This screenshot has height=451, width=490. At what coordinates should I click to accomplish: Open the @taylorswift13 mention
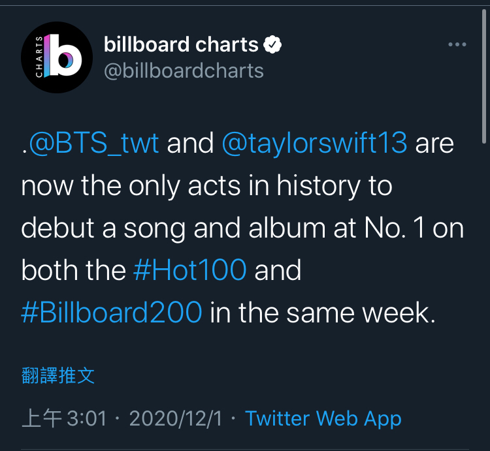coord(314,144)
